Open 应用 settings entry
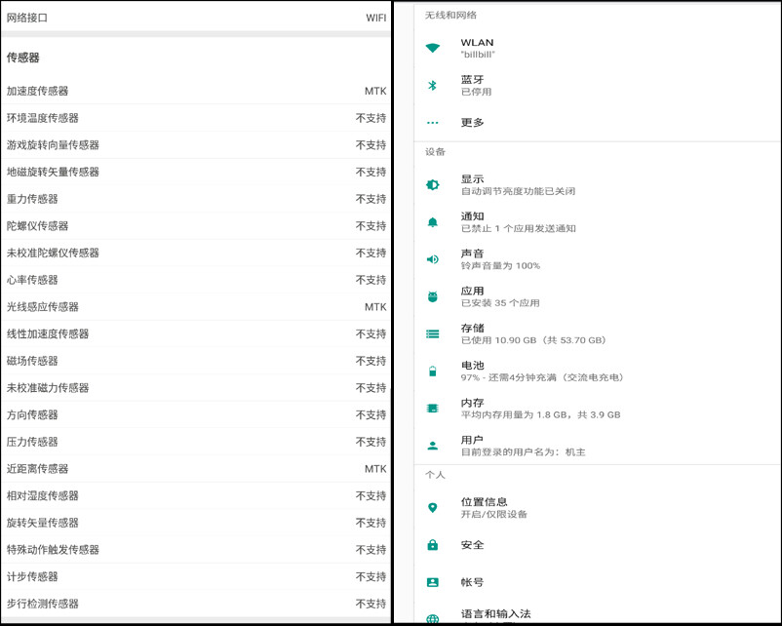This screenshot has height=626, width=782. pyautogui.click(x=597, y=296)
